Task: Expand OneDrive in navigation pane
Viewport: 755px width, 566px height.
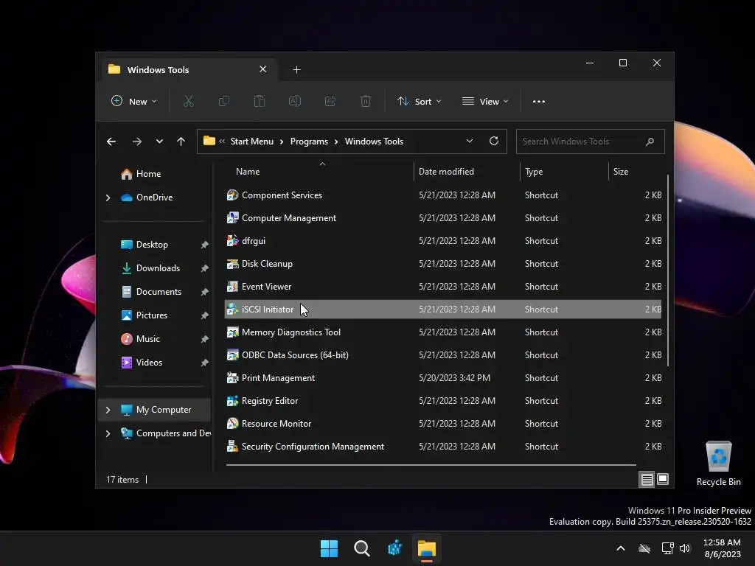Action: 108,198
